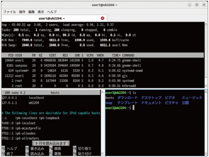
Task: Click the ^U 貼り付け nano shortcut
Action: point(82,154)
